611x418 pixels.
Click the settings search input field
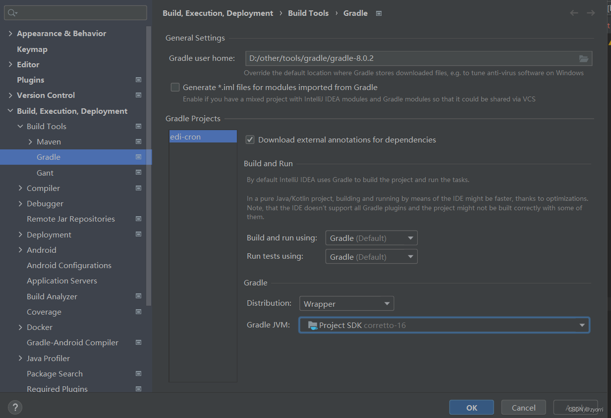pos(76,13)
